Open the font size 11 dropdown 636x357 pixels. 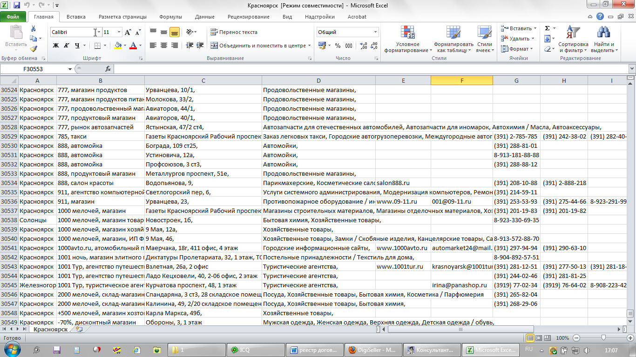[x=119, y=32]
